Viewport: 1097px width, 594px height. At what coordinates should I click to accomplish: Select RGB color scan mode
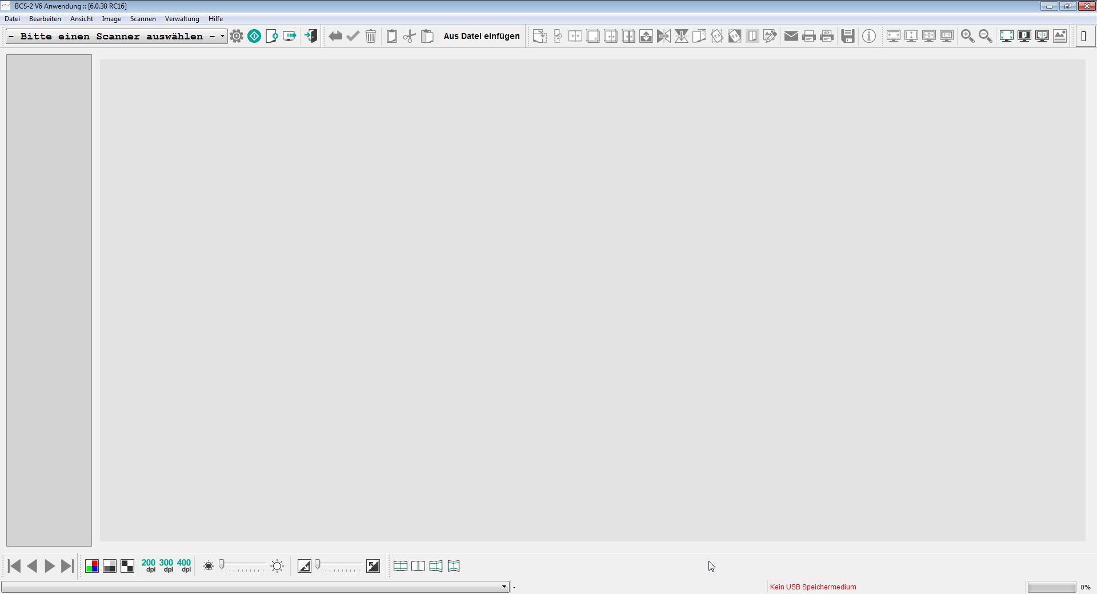pos(91,566)
